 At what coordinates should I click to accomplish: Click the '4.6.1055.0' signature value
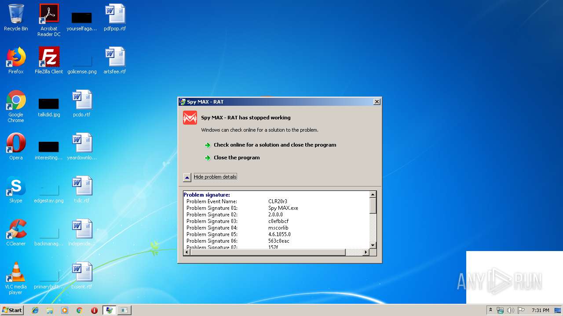point(279,234)
